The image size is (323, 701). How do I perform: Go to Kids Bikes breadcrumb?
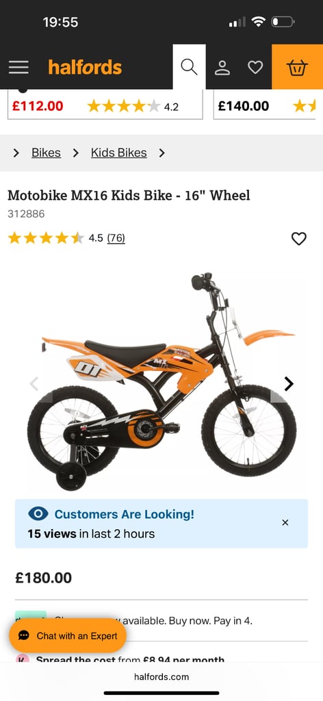(119, 153)
